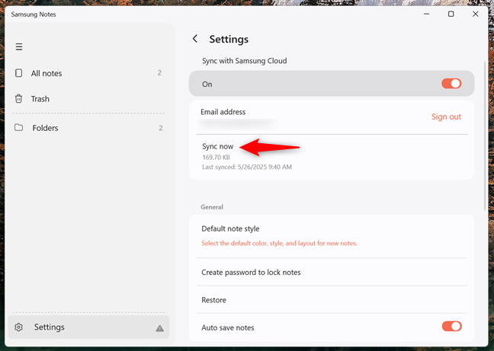The image size is (494, 351).
Task: Click the Settings gear icon
Action: (x=18, y=327)
